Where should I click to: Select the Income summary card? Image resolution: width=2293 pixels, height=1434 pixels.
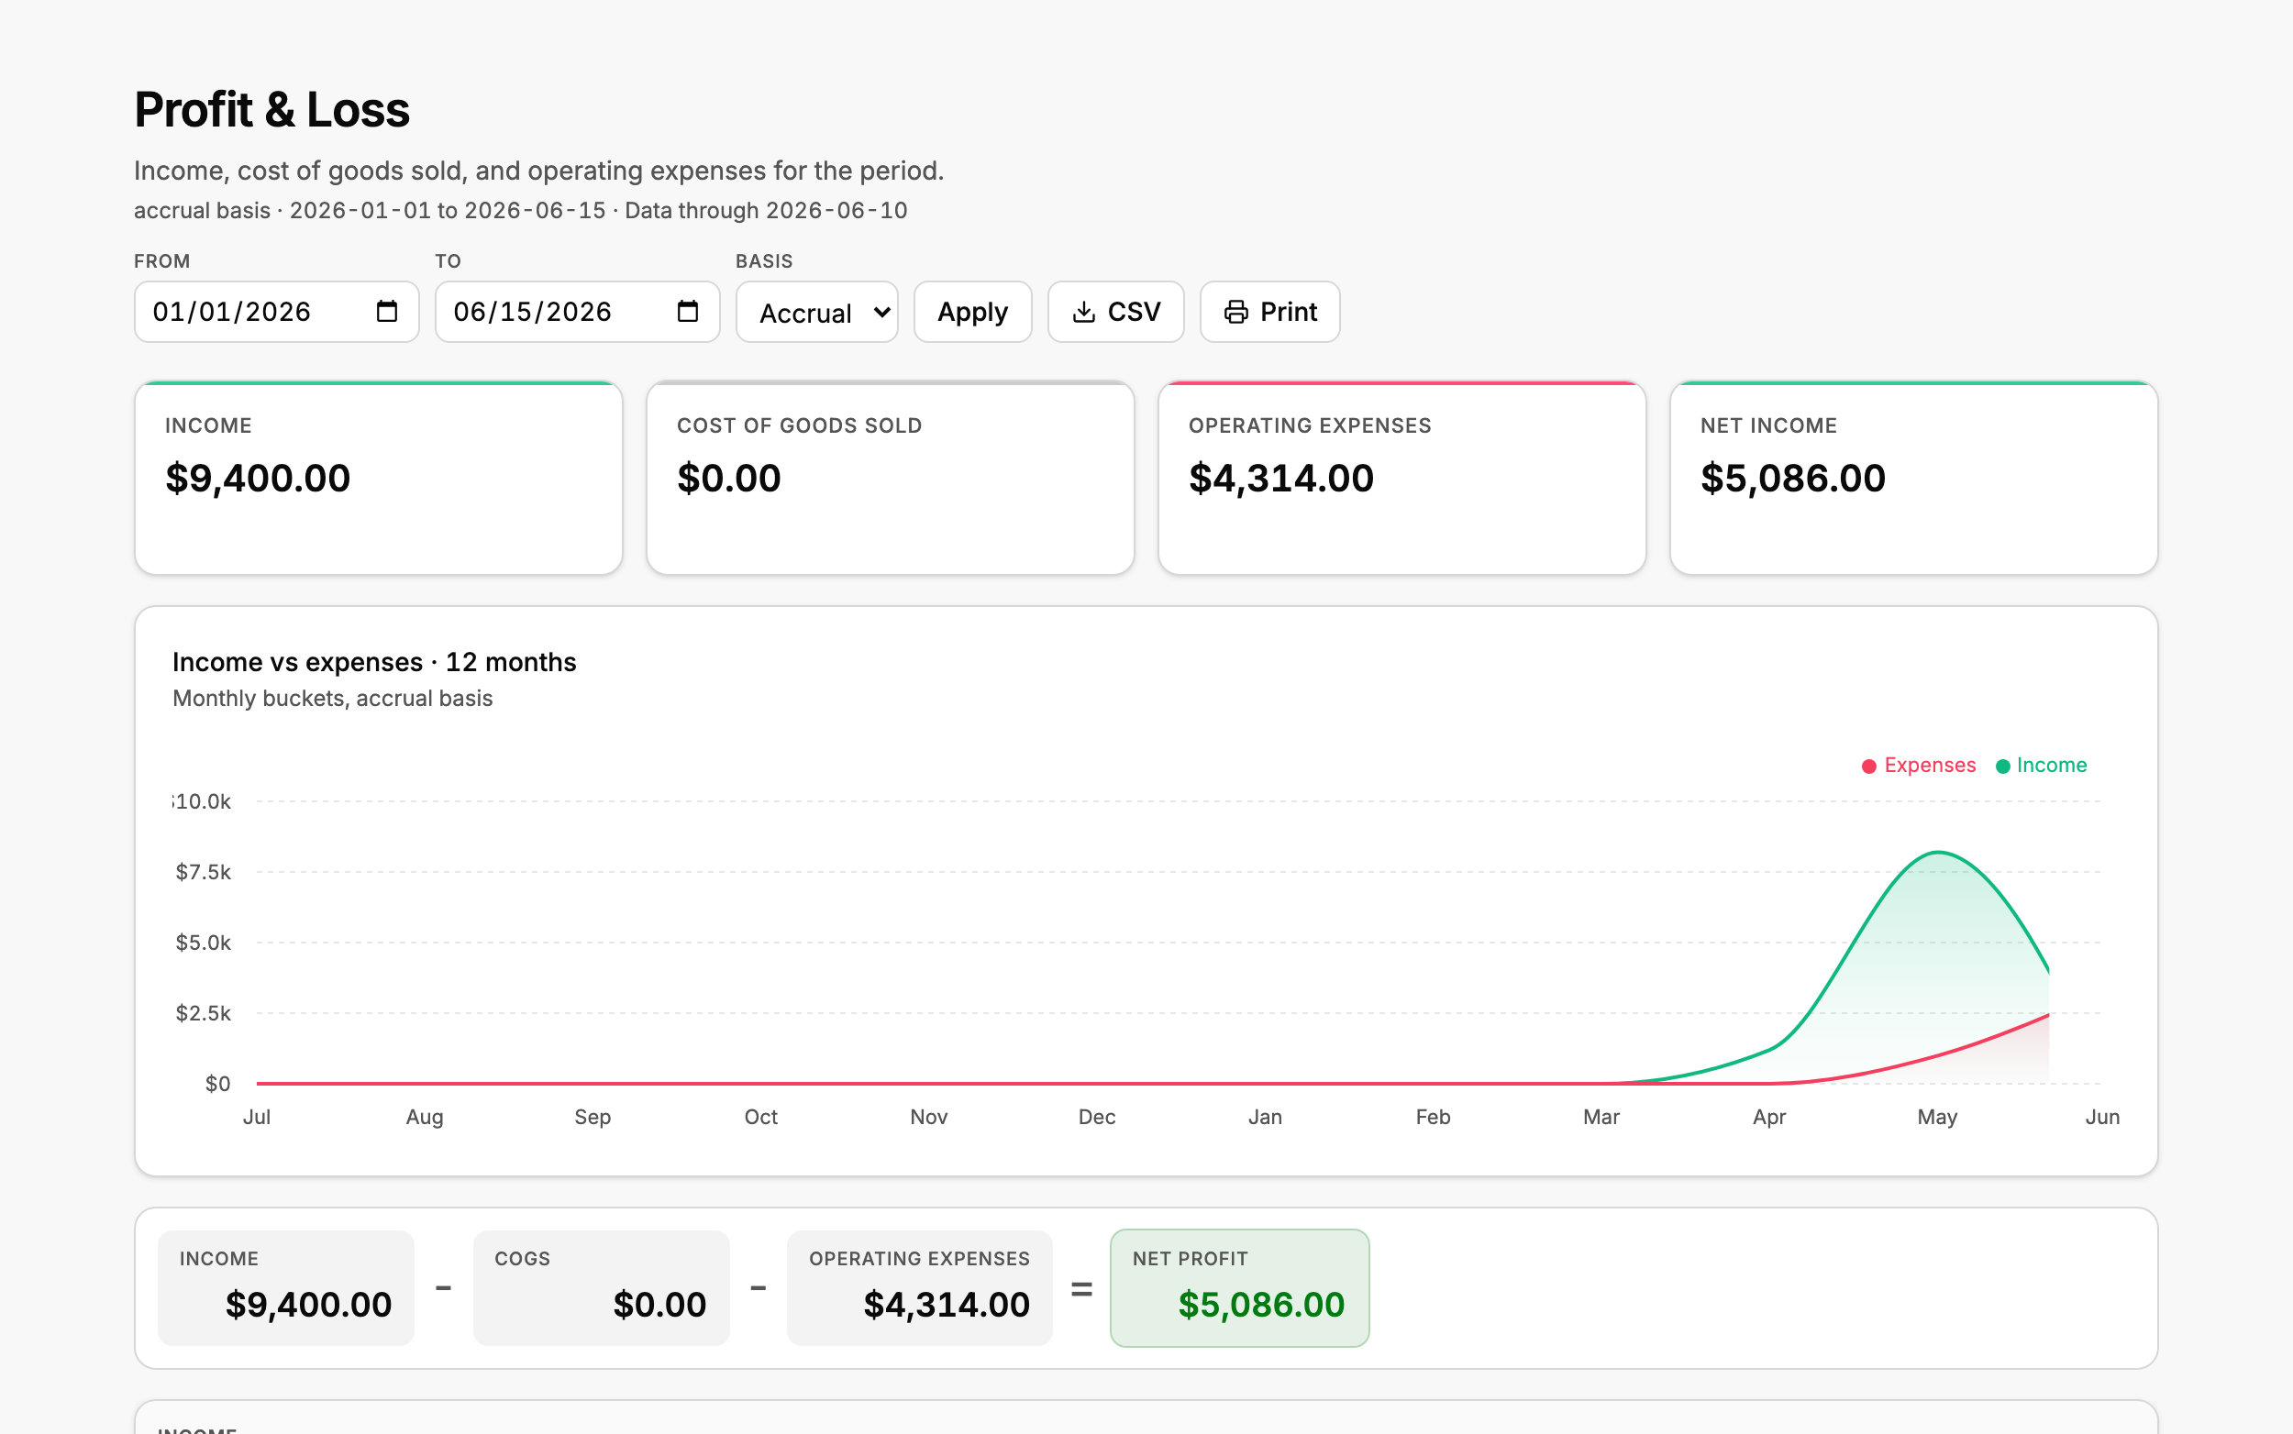pyautogui.click(x=379, y=478)
